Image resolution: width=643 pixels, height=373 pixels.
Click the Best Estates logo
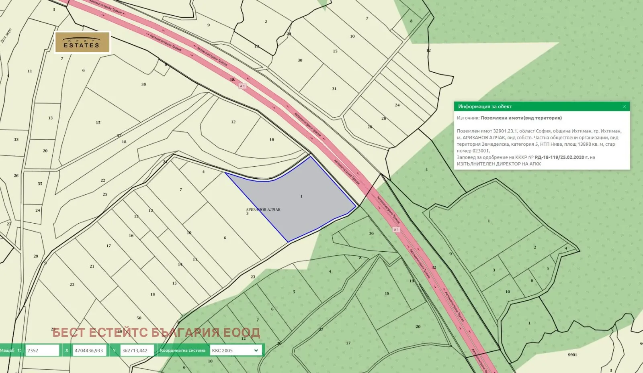(x=82, y=43)
